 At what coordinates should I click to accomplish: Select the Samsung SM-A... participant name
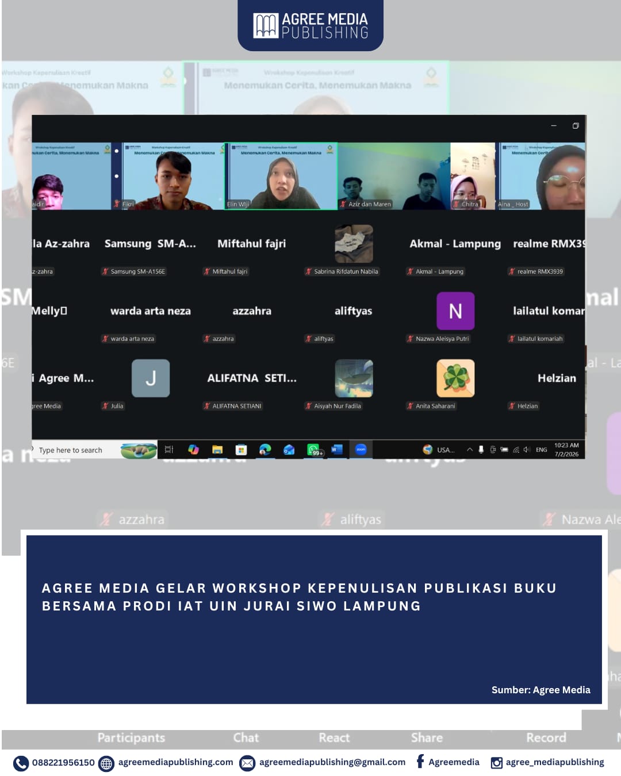tap(150, 244)
